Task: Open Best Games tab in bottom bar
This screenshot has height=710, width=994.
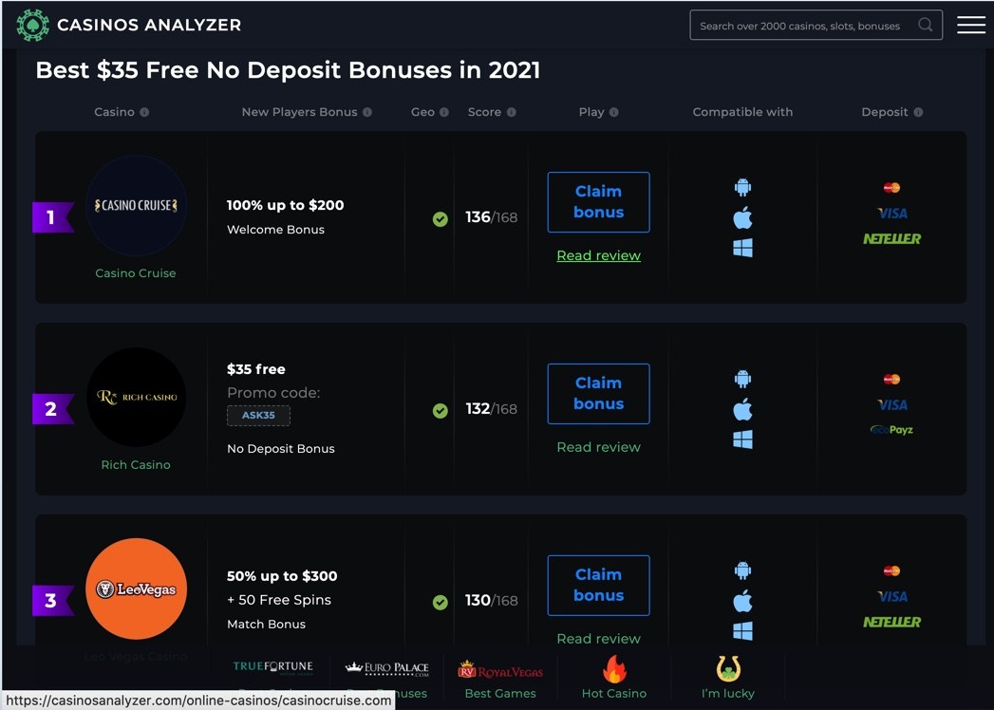Action: click(500, 679)
